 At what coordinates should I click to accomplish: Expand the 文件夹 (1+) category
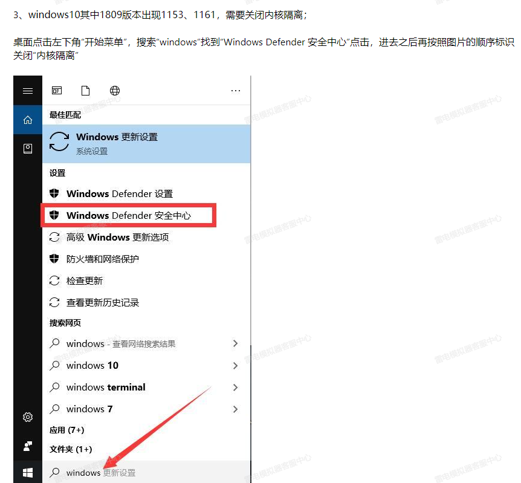[71, 449]
